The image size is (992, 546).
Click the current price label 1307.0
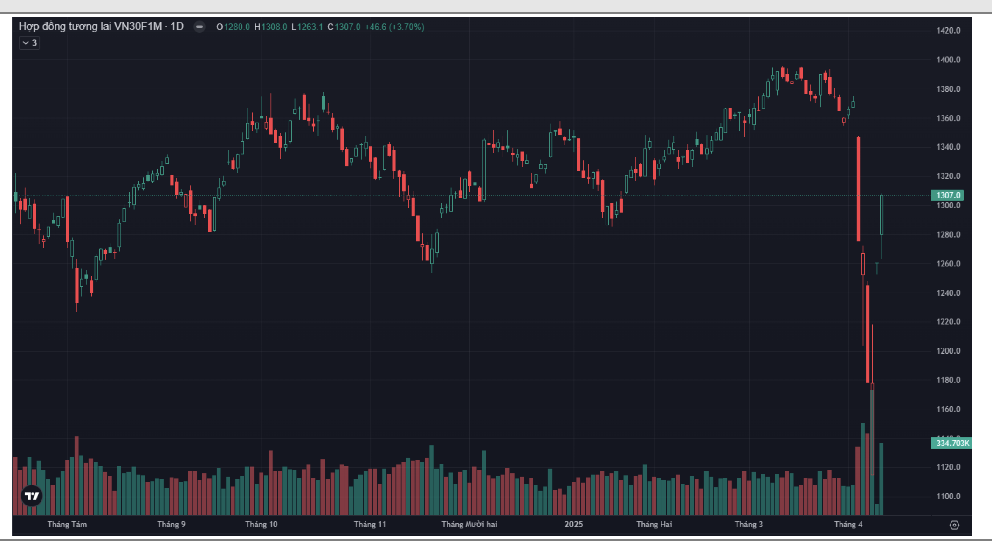(x=948, y=195)
